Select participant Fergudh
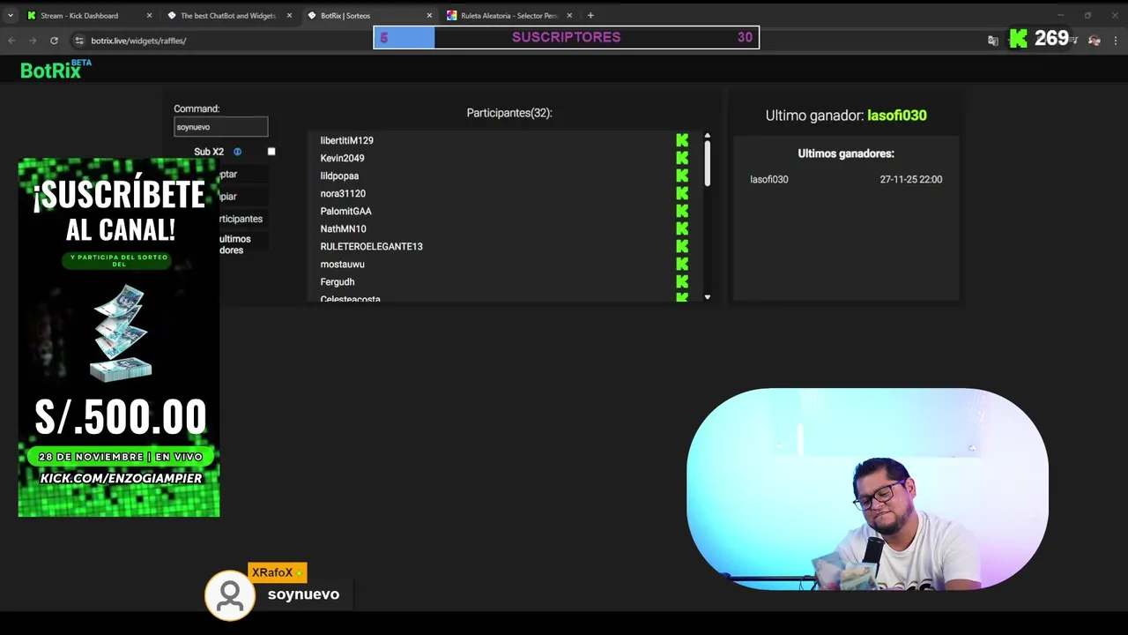1128x635 pixels. pos(337,281)
